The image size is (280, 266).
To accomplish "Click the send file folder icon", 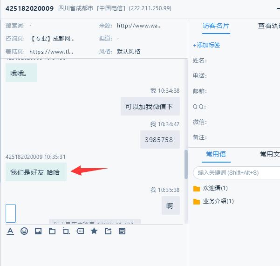I will point(52,231).
